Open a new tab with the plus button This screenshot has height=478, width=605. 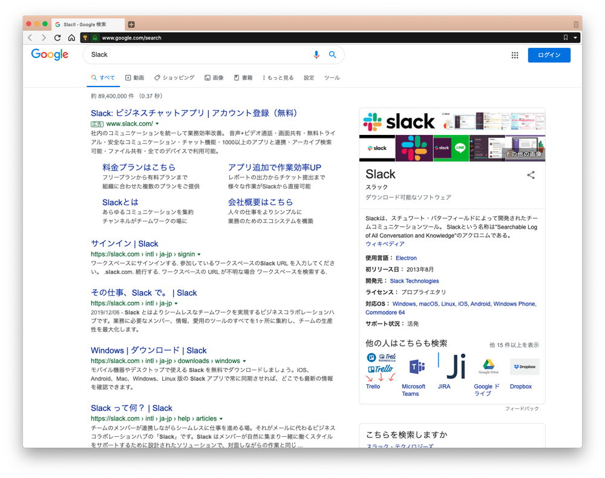tap(131, 24)
